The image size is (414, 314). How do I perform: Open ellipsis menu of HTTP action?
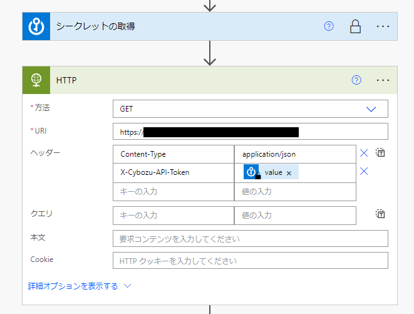pyautogui.click(x=383, y=80)
